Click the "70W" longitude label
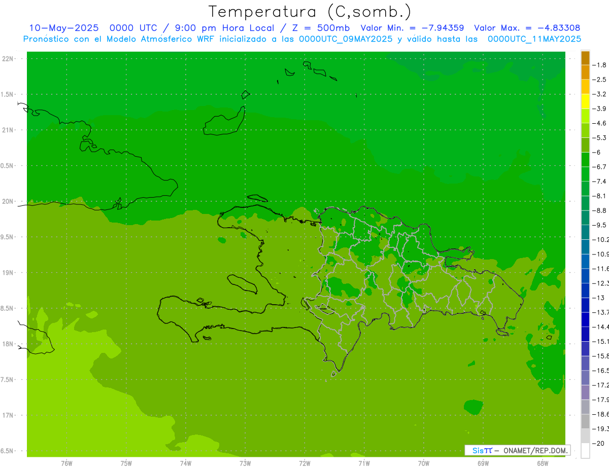The image size is (609, 470). click(424, 463)
